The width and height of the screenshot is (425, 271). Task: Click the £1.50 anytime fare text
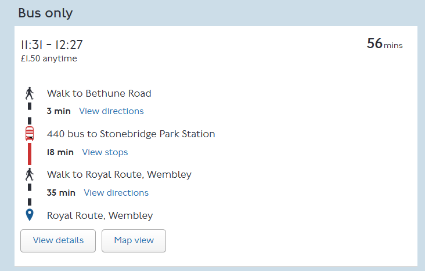(x=49, y=58)
